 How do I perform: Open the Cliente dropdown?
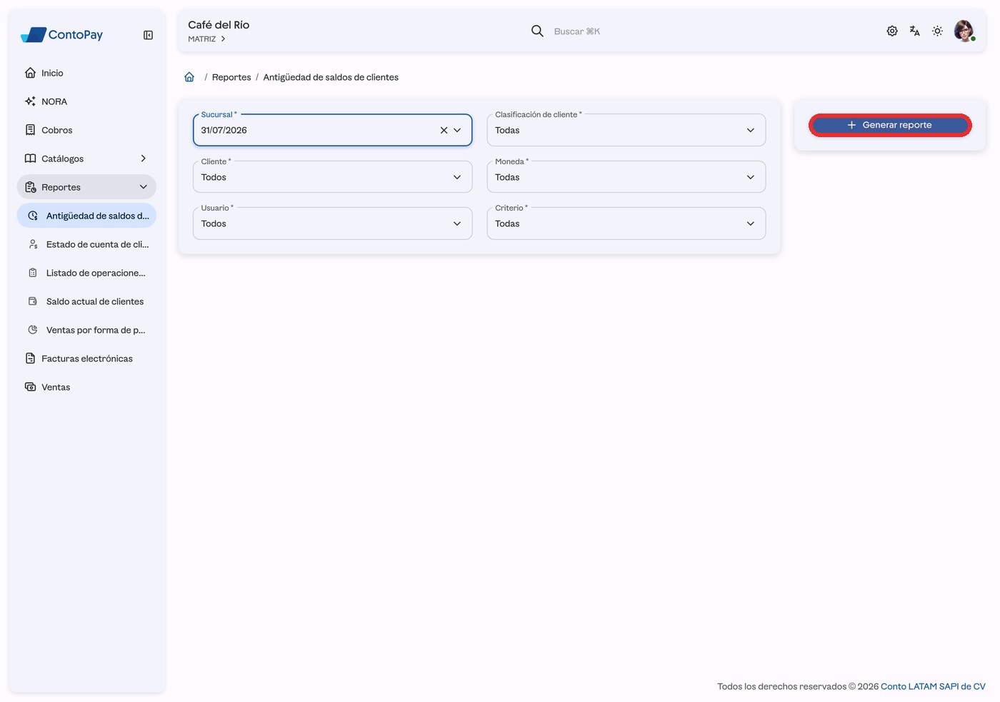pyautogui.click(x=332, y=177)
